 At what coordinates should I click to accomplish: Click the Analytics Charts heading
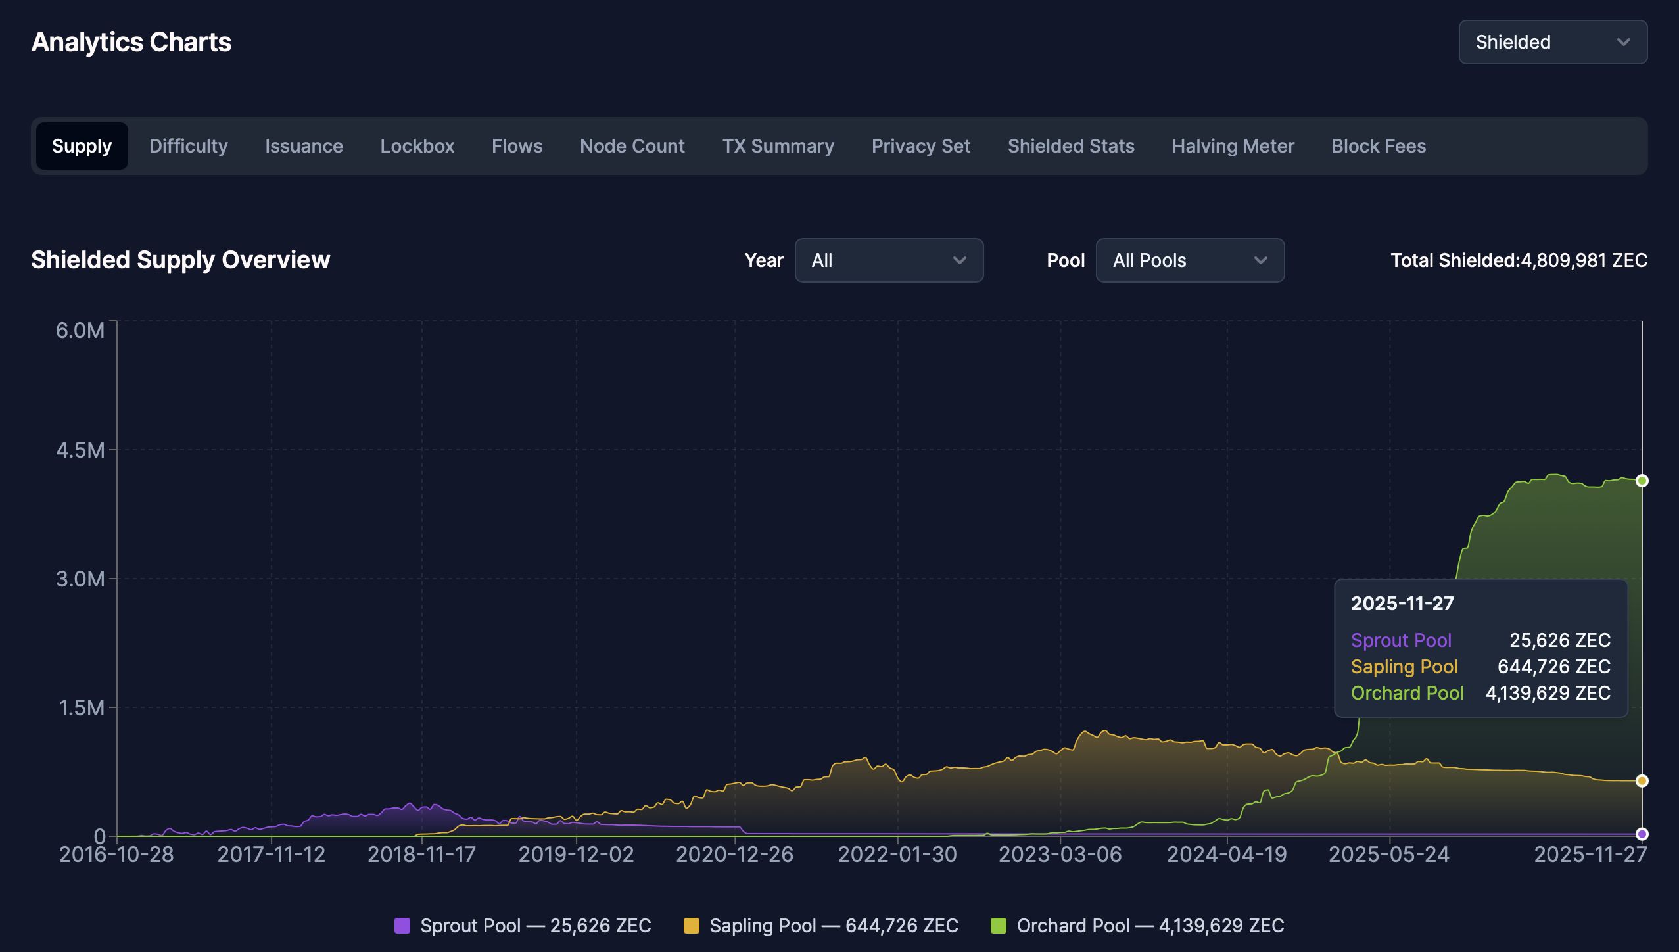(x=131, y=41)
